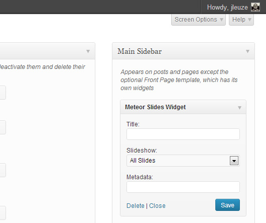
Task: Click the black arrow button of Slideshow select
Action: (x=234, y=161)
